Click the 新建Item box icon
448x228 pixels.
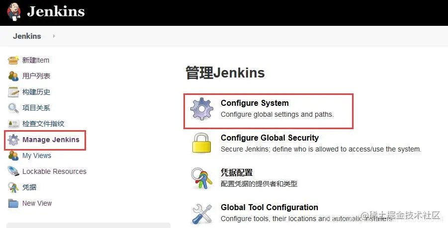click(x=13, y=60)
